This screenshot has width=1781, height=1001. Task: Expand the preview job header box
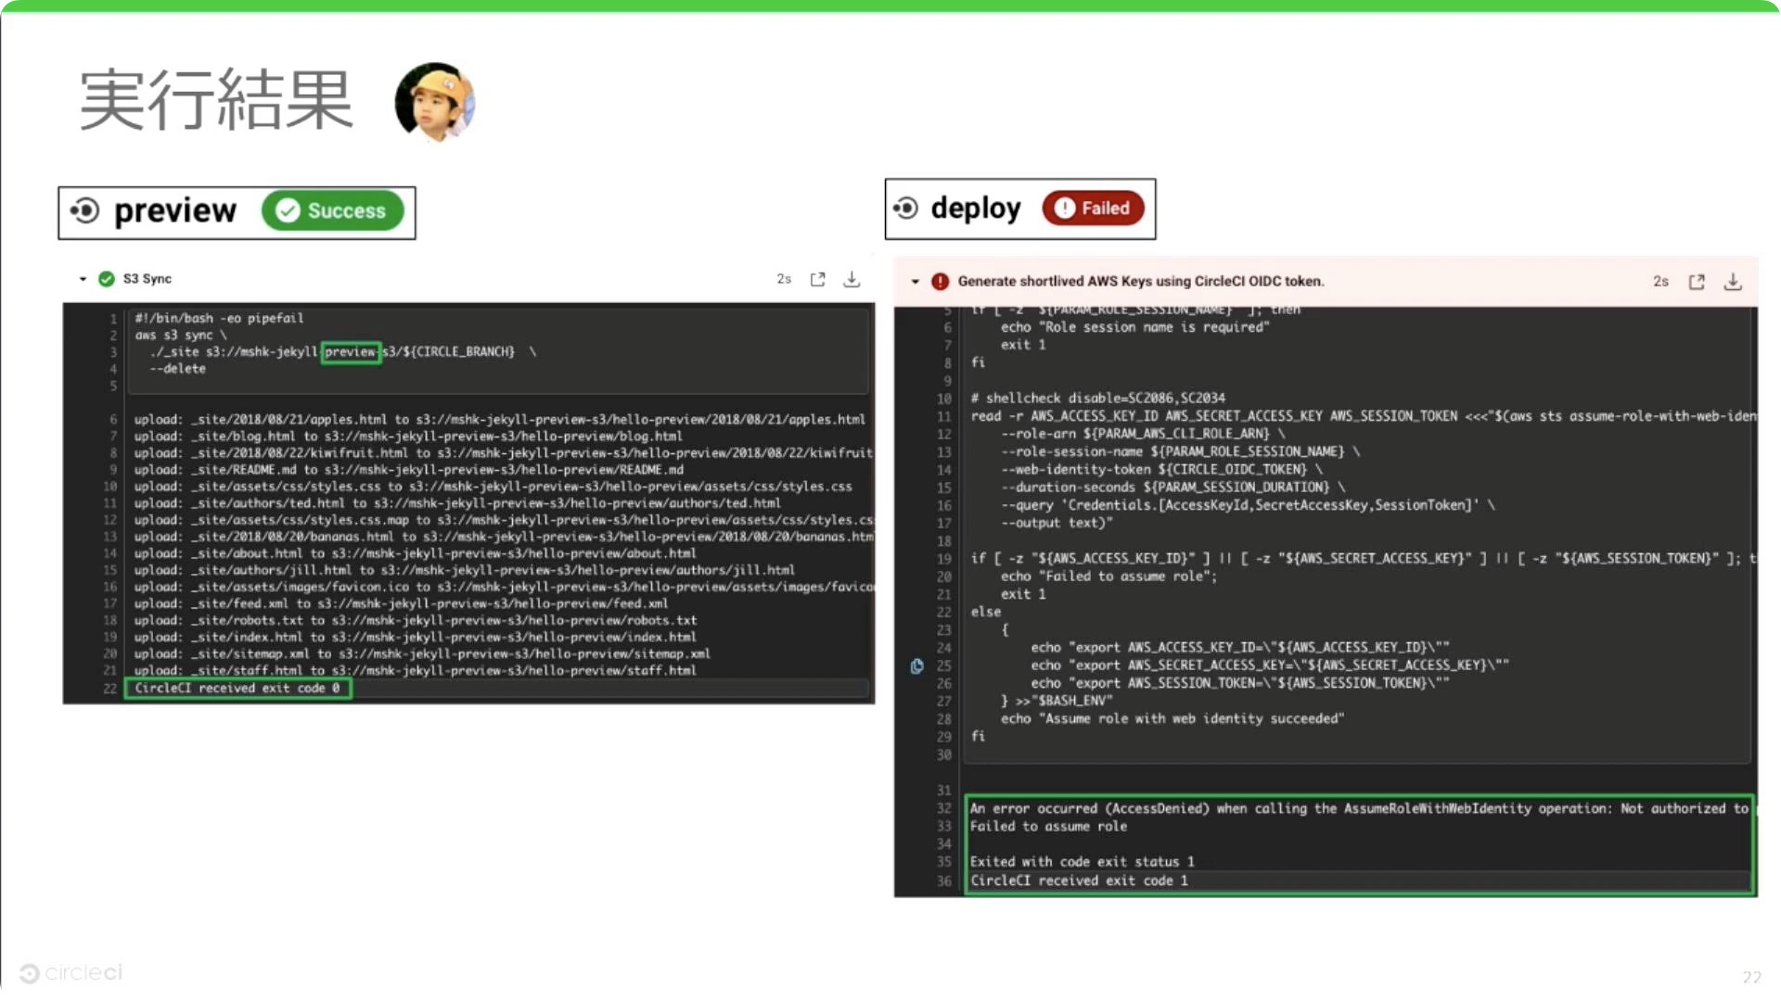tap(237, 212)
